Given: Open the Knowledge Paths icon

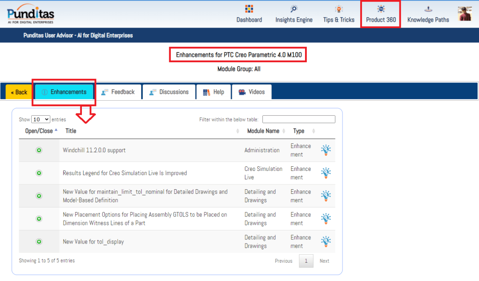Looking at the screenshot, I should pos(428,9).
